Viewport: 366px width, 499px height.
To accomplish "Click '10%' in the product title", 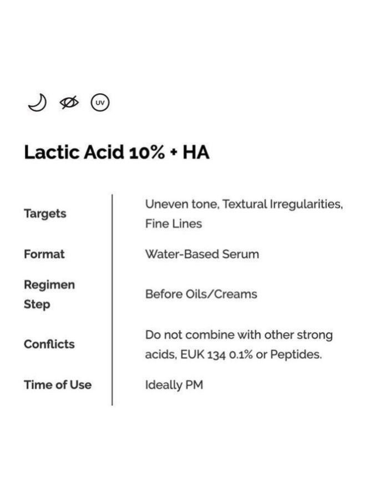I will point(146,152).
